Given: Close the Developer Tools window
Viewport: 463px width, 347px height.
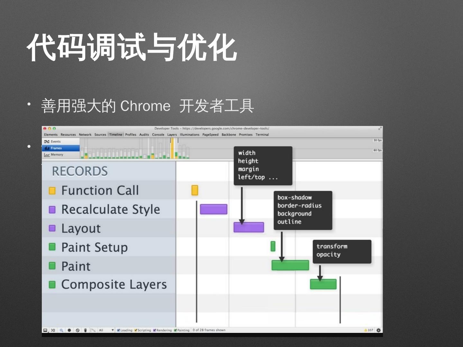Looking at the screenshot, I should [x=45, y=129].
